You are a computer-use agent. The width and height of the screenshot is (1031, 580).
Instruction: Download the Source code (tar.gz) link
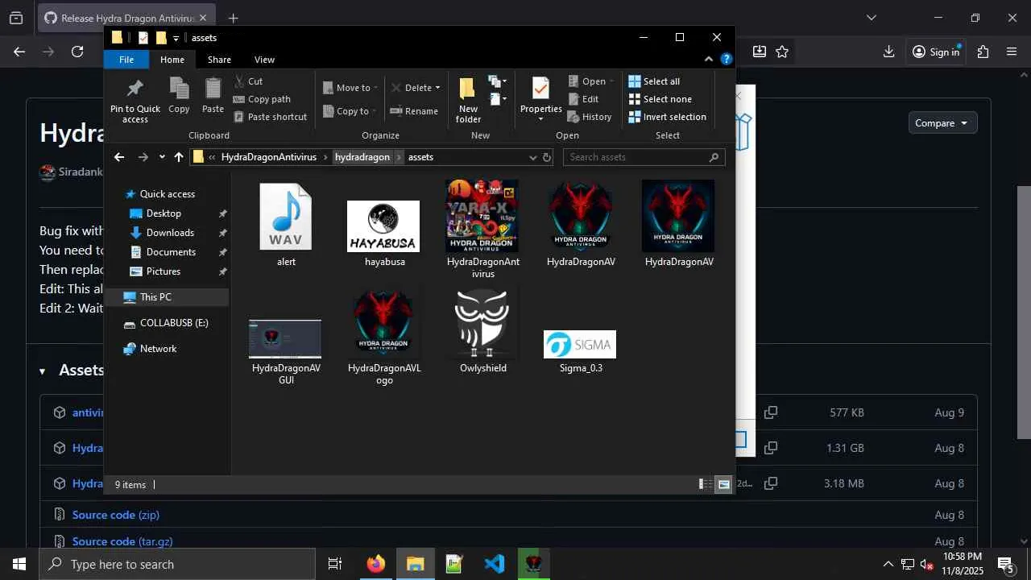(x=122, y=541)
